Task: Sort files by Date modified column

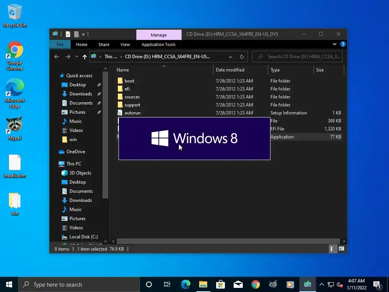Action: (x=240, y=70)
